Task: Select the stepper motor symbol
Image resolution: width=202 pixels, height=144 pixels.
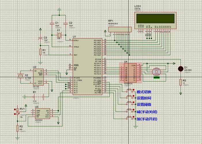Action: [157, 71]
